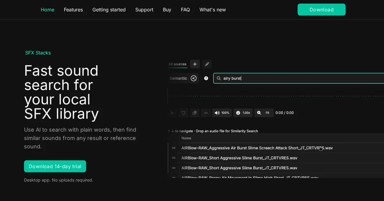Click the Download 14-day trial button
This screenshot has height=201, width=384.
point(55,166)
